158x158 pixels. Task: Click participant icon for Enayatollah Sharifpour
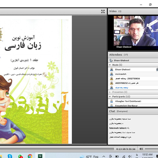tap(112, 105)
